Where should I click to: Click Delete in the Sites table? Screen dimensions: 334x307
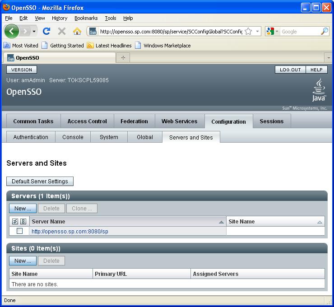tap(51, 261)
